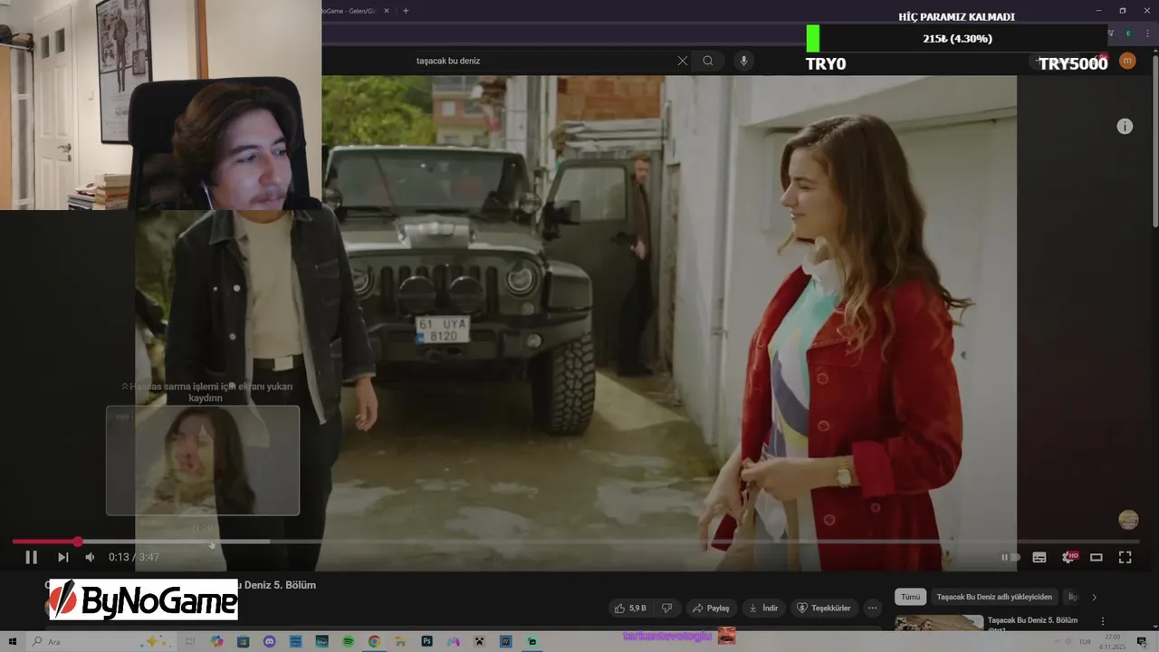
Task: Click the red video progress bar
Action: pos(45,542)
